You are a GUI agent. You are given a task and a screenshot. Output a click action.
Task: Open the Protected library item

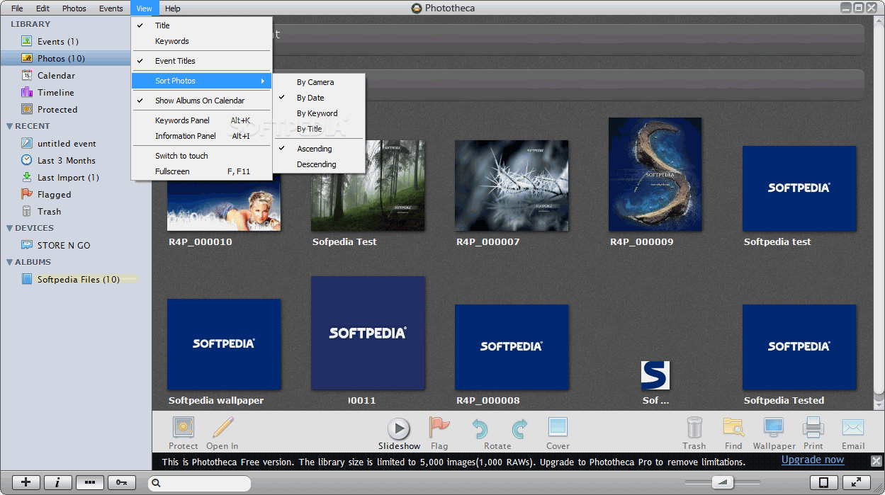click(x=57, y=110)
